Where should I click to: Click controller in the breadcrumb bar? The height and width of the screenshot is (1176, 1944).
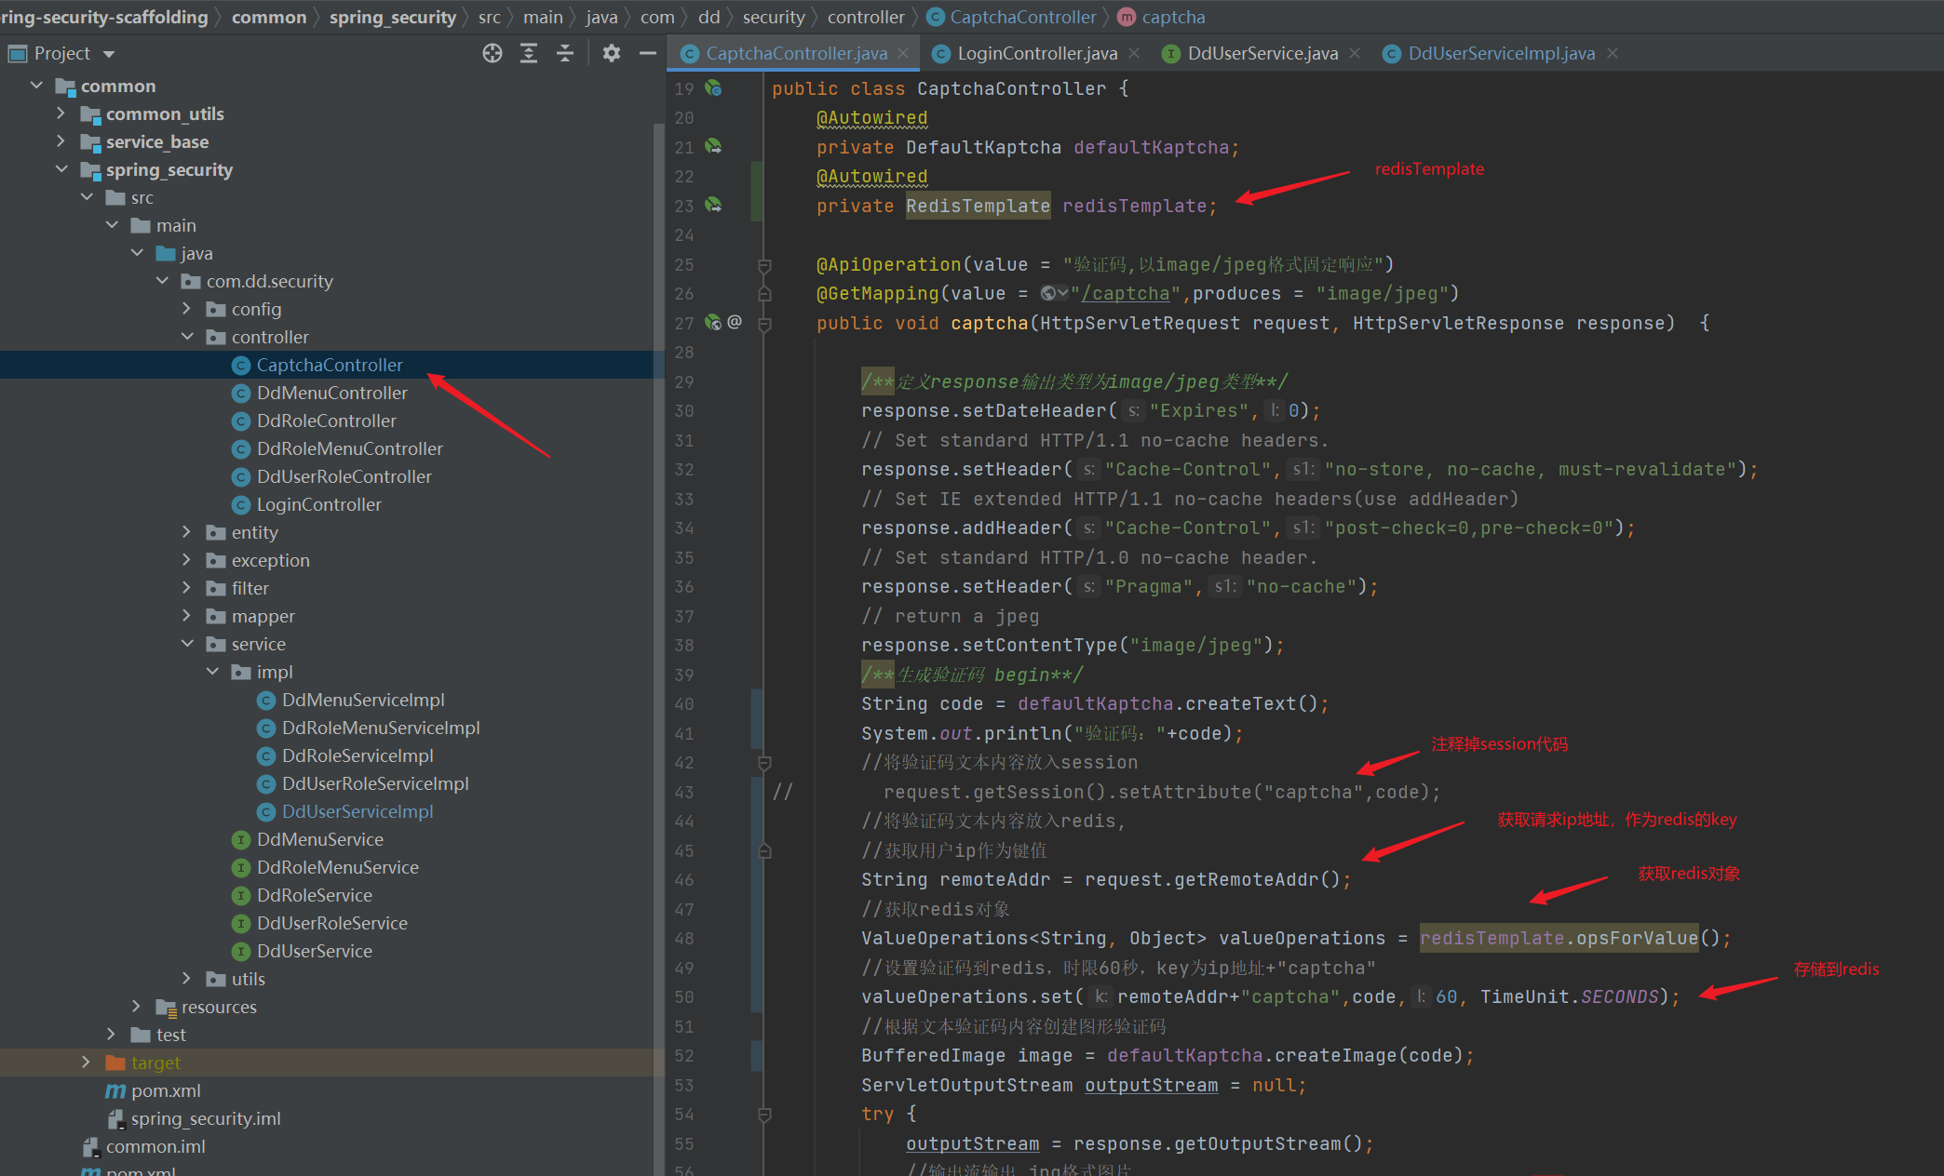click(865, 16)
